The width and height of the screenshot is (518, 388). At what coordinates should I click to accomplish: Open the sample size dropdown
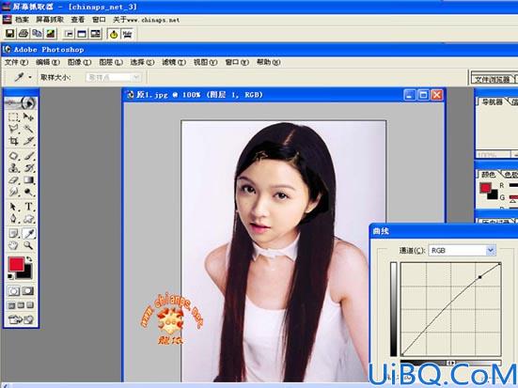tap(113, 78)
